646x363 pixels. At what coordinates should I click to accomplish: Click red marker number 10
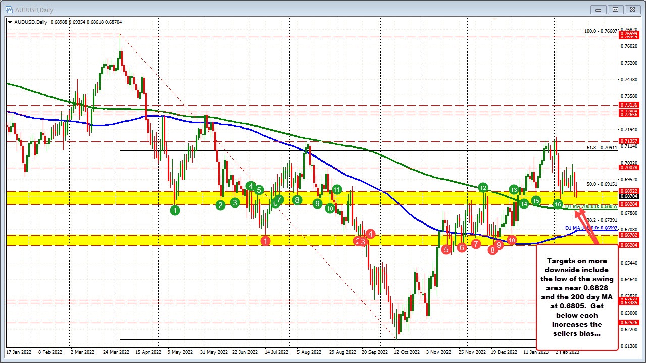(x=512, y=240)
